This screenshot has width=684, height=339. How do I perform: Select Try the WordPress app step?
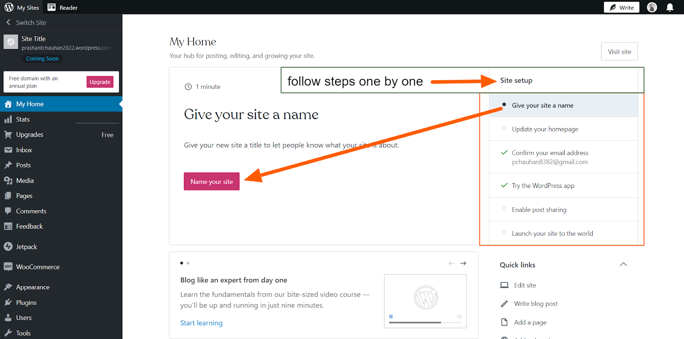point(563,185)
